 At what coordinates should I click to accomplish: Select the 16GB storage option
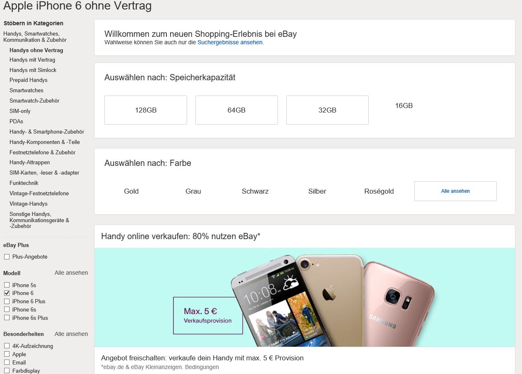(x=404, y=105)
